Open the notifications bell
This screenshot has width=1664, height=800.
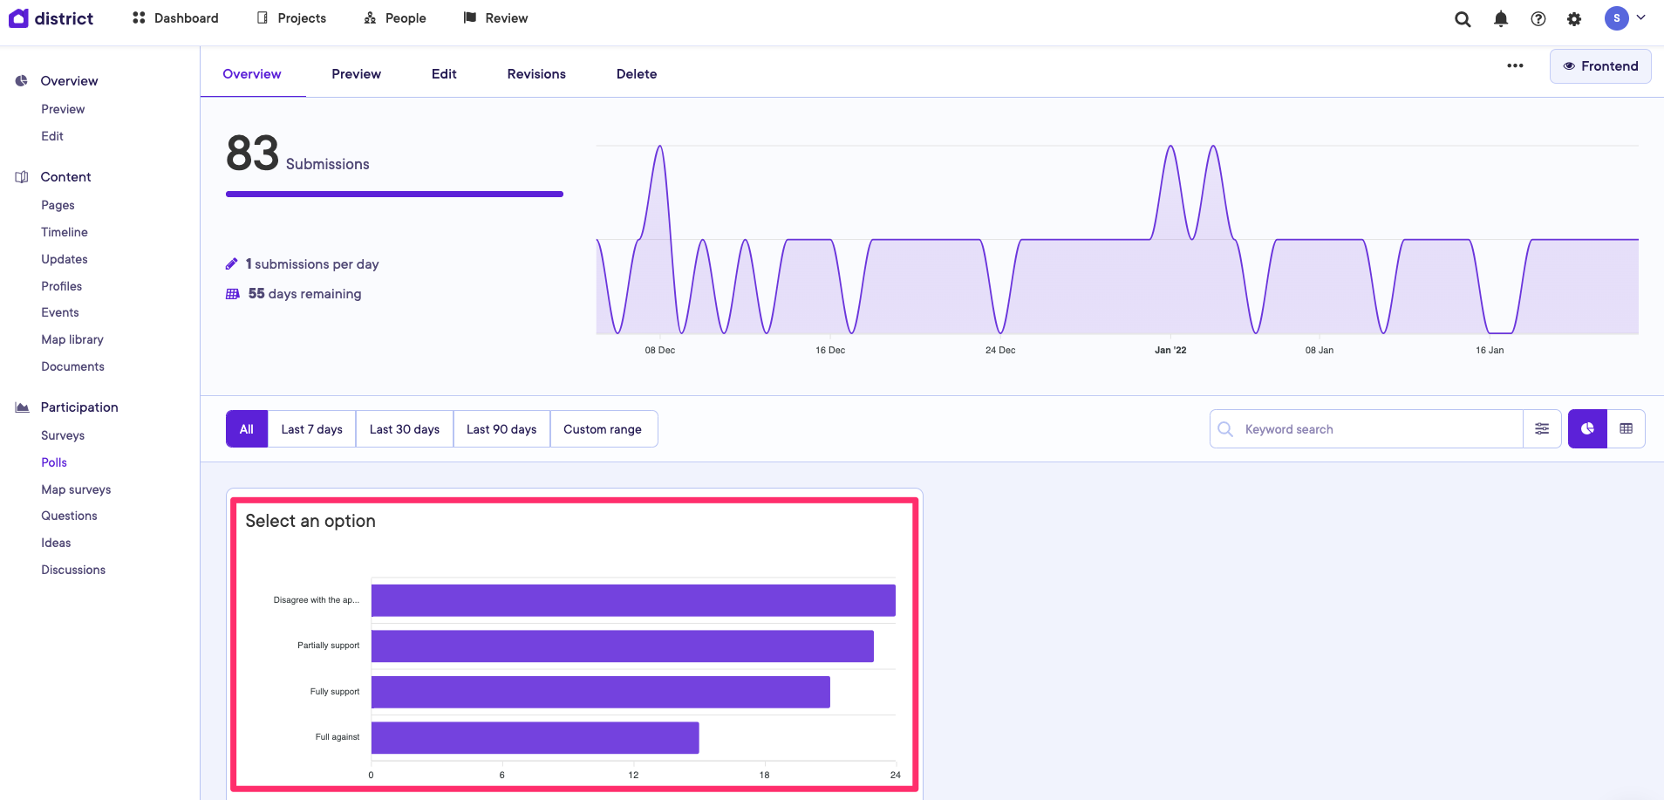click(1501, 19)
